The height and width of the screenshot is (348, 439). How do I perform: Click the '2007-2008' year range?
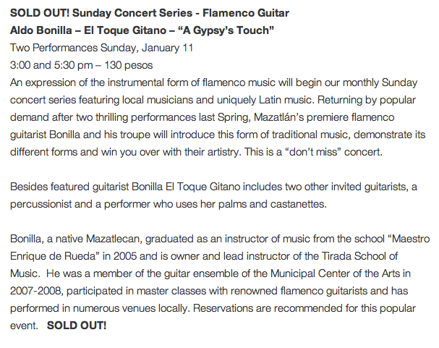pyautogui.click(x=35, y=291)
